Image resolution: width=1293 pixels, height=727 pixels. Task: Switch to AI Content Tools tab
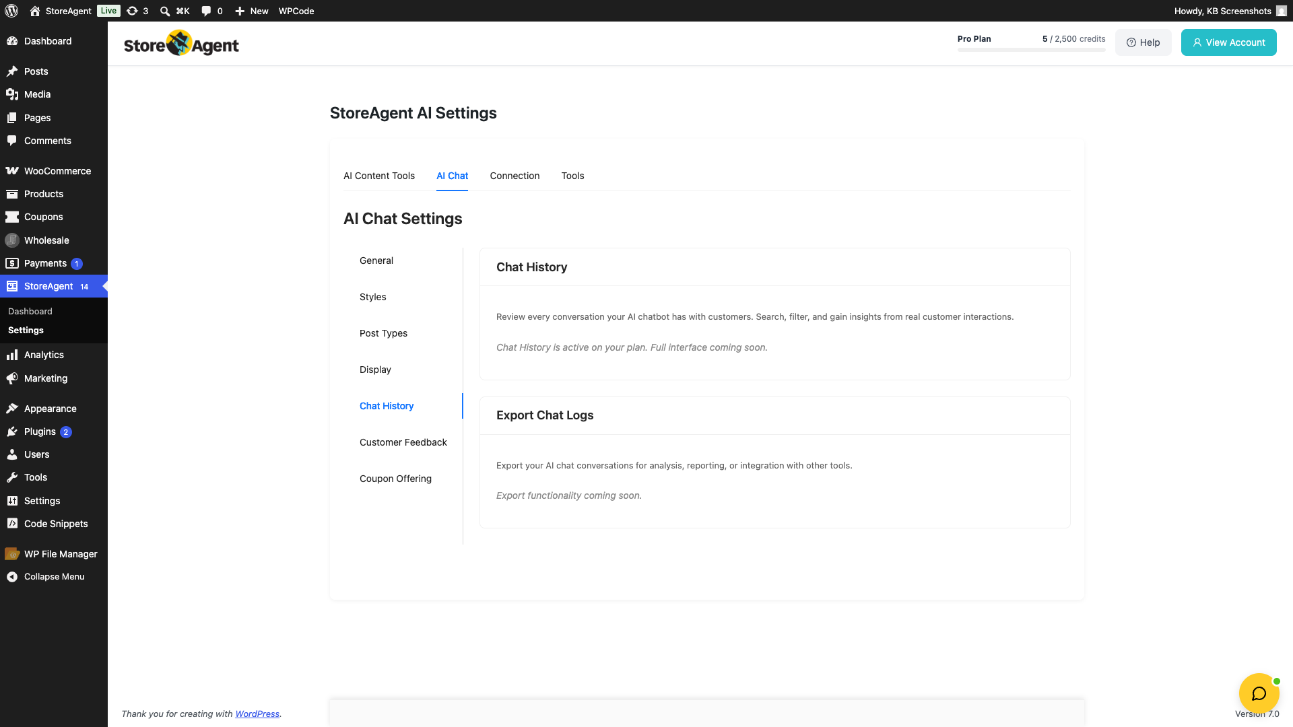(379, 176)
